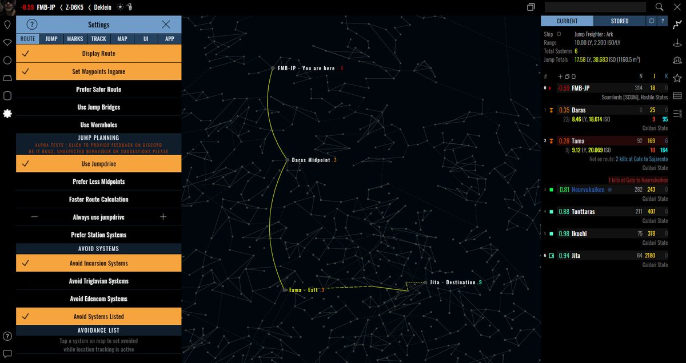Enable Prefer Safer Route
Viewport: 686px width, 363px height.
(99, 89)
